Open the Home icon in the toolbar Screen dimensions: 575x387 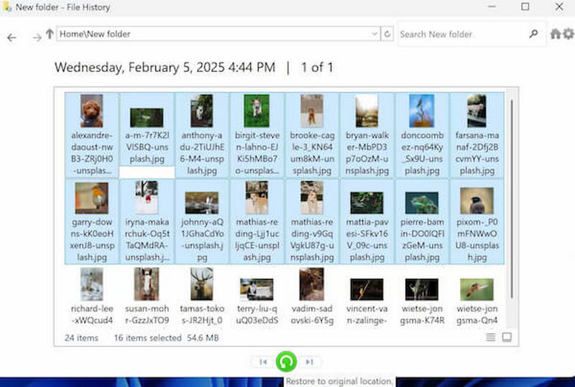(x=556, y=34)
